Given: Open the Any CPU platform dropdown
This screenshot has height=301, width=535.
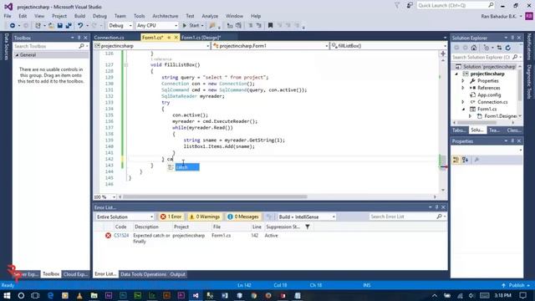Looking at the screenshot, I should click(157, 26).
